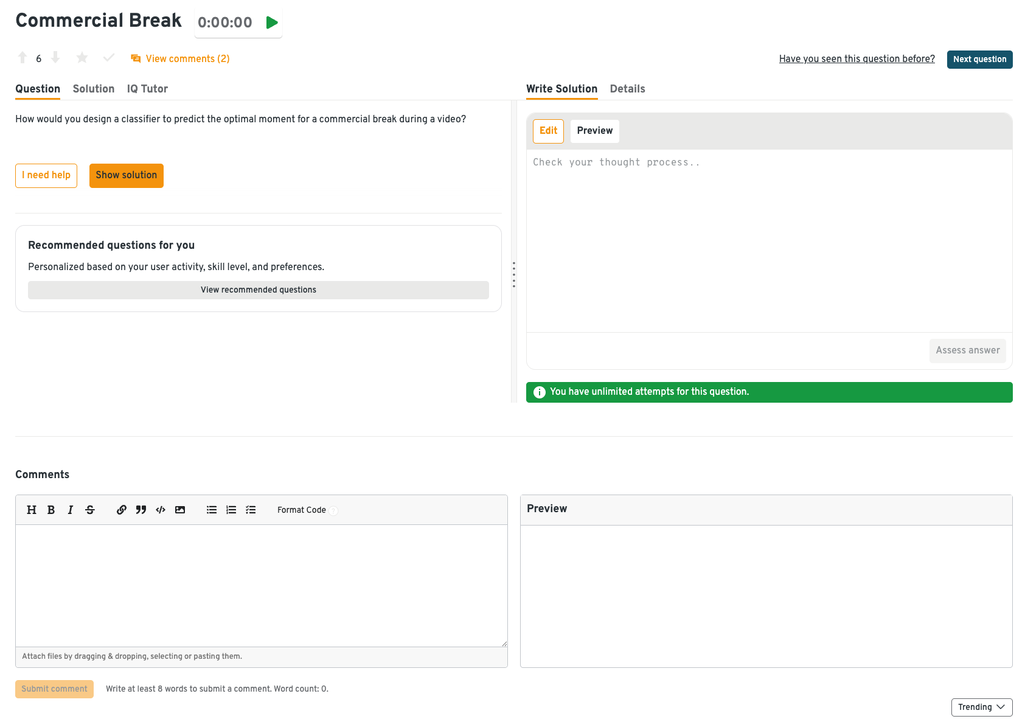Start the timer with the green play icon

272,23
